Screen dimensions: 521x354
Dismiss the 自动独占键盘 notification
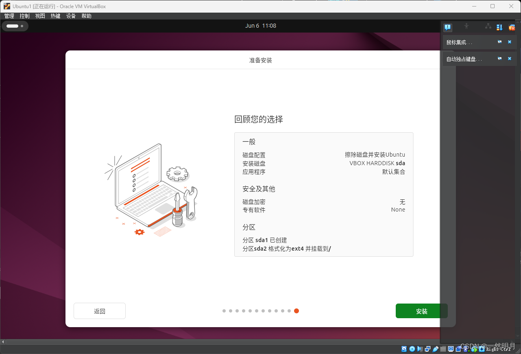(x=510, y=59)
